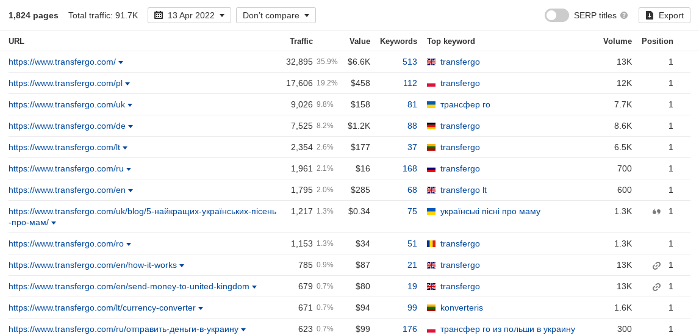Click the Top keyword column header
Viewport: 699px width, 335px height.
click(x=451, y=41)
